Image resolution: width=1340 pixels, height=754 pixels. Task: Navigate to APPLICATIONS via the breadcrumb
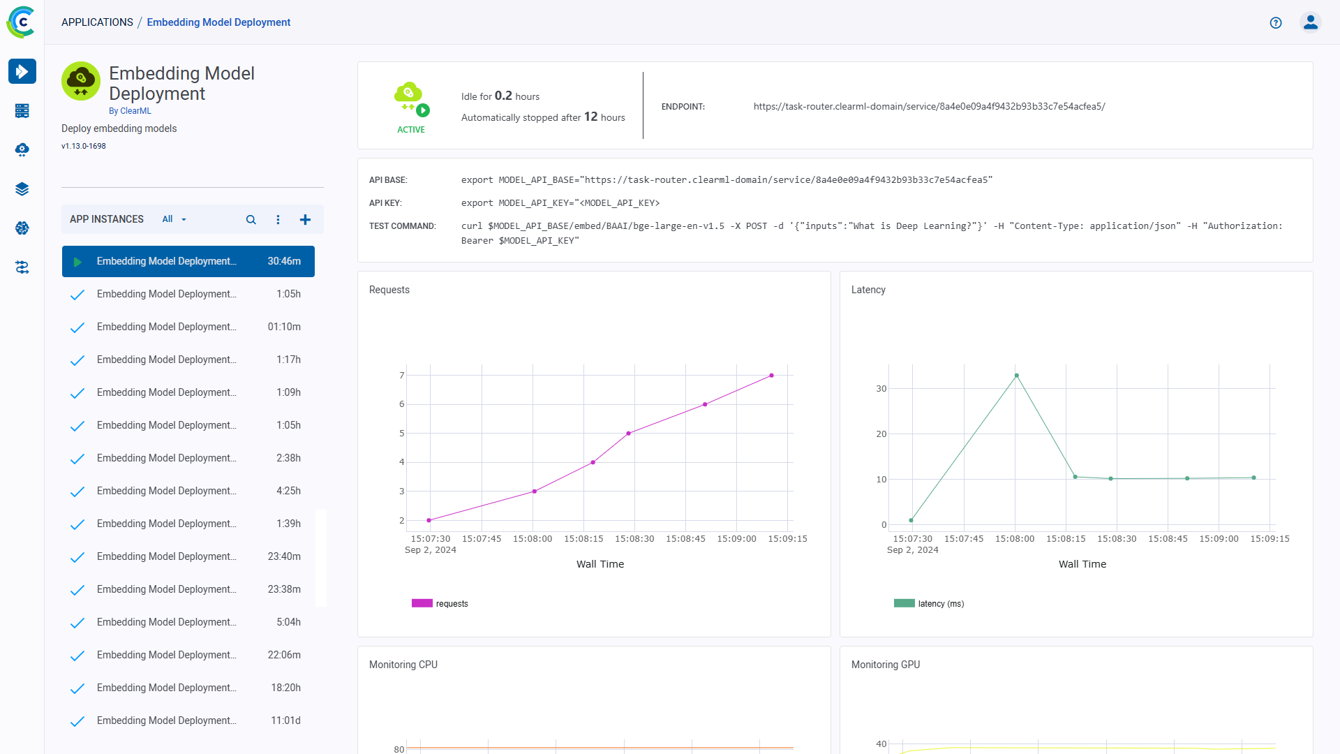[x=97, y=22]
